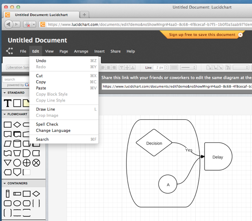Viewport: 252px width, 221px height.
Task: Choose Search at bottom of Edit menu
Action: (64, 139)
